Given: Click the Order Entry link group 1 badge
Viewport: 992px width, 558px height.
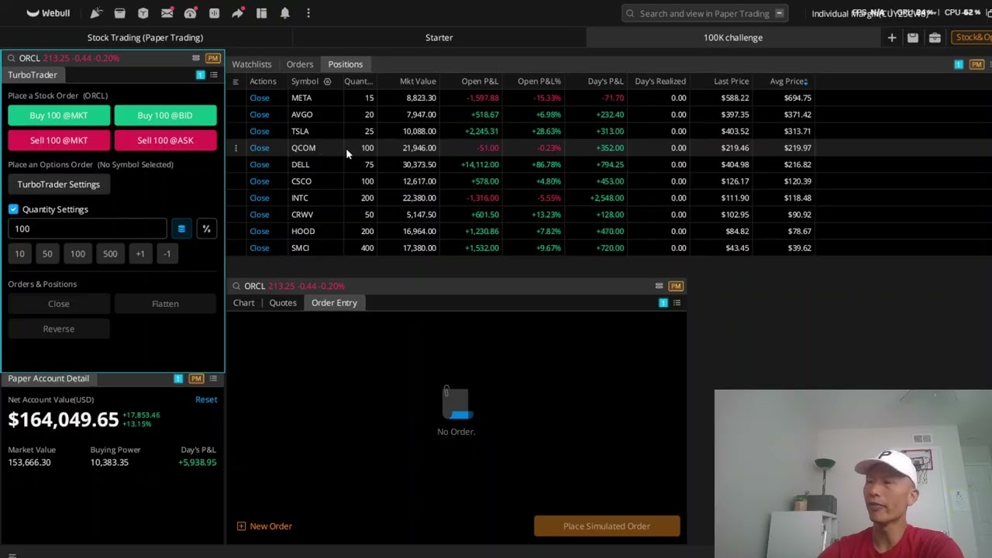Looking at the screenshot, I should [x=663, y=303].
